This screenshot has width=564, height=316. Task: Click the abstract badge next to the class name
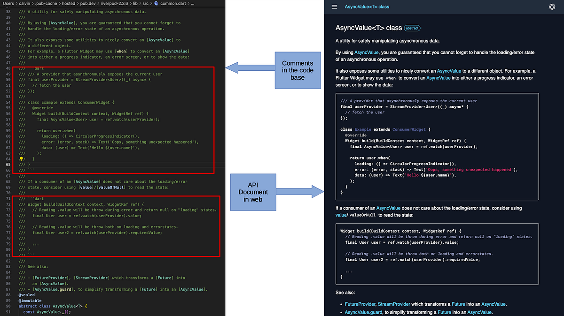pos(412,28)
